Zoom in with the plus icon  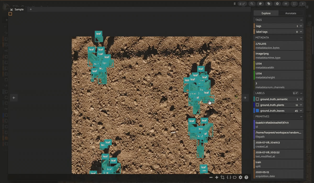[217, 177]
